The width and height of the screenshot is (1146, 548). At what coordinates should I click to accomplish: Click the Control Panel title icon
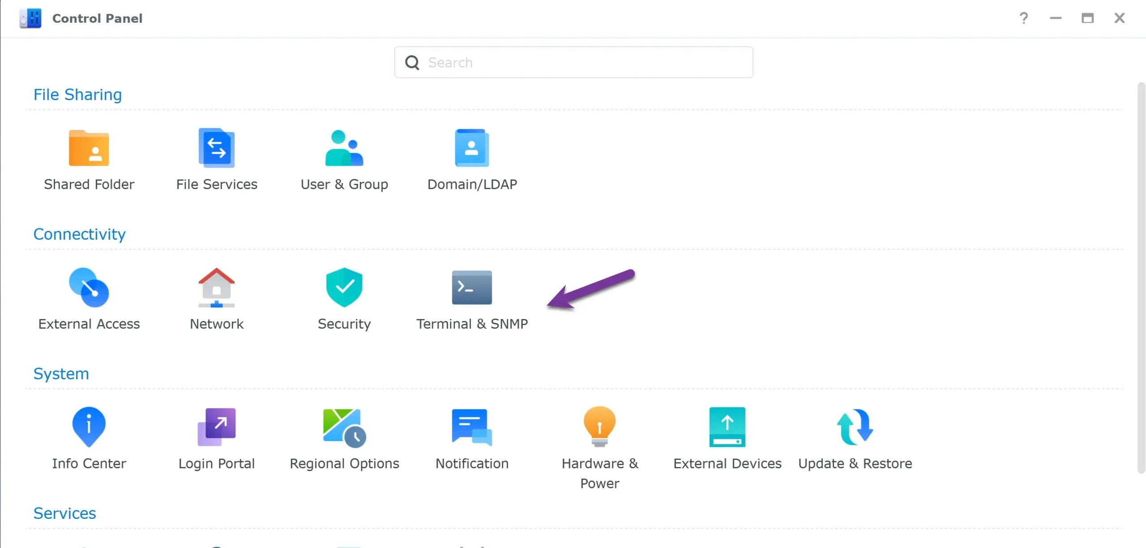(x=30, y=18)
